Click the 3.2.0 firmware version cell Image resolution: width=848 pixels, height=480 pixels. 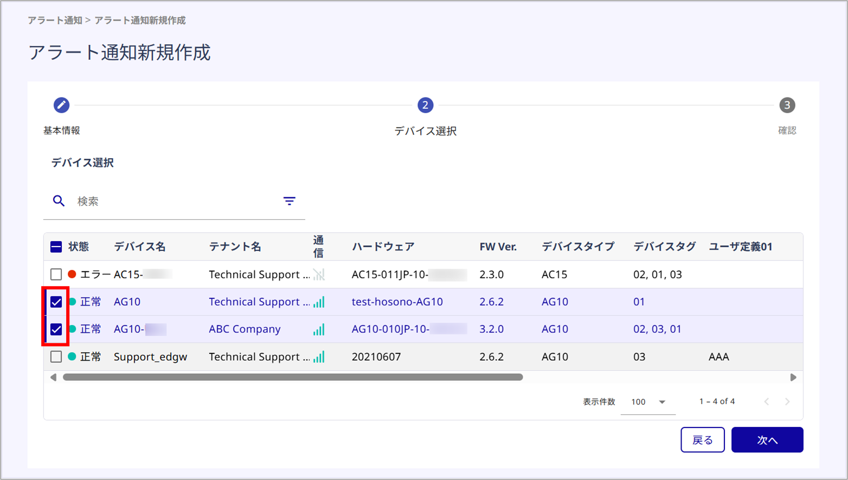coord(491,329)
